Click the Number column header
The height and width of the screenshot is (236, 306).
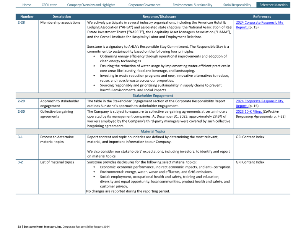(27, 17)
